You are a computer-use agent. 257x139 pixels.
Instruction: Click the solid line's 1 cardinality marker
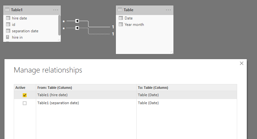[113, 27]
